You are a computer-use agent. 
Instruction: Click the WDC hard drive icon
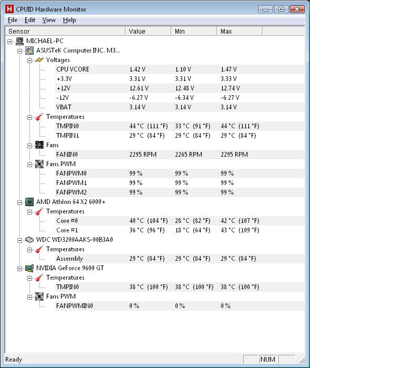click(29, 240)
